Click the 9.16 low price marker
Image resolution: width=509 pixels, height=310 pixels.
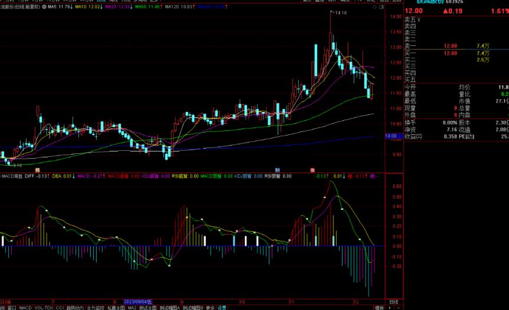(17, 166)
